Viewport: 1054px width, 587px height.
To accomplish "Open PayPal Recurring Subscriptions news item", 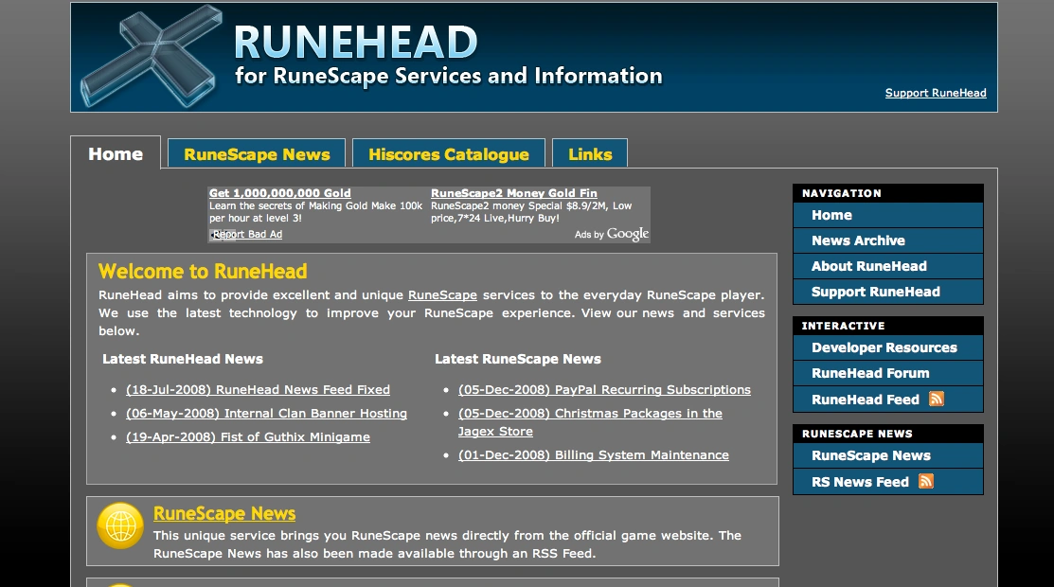I will (x=604, y=389).
